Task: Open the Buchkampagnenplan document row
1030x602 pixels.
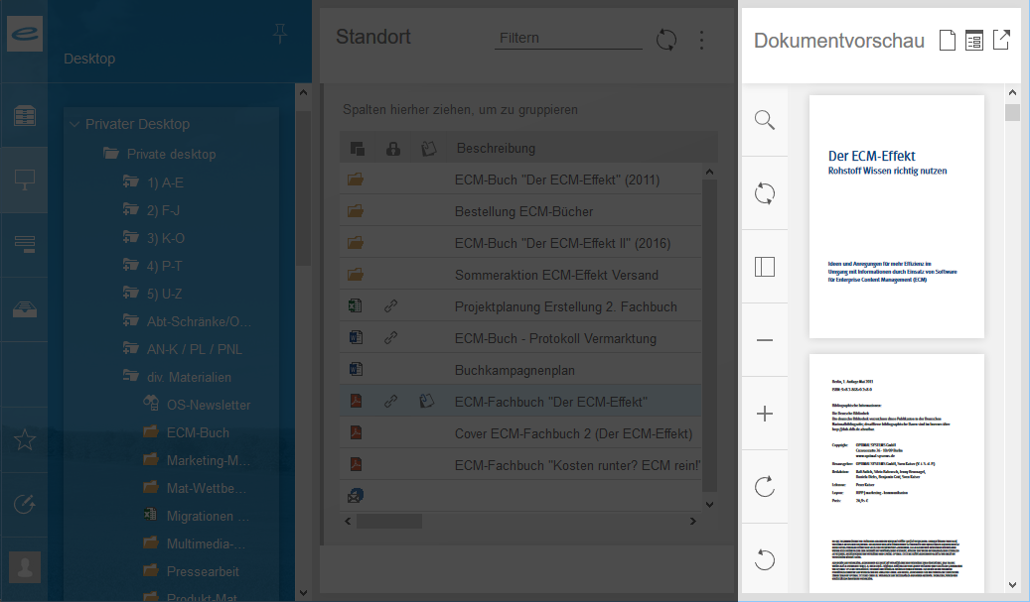Action: pyautogui.click(x=515, y=370)
